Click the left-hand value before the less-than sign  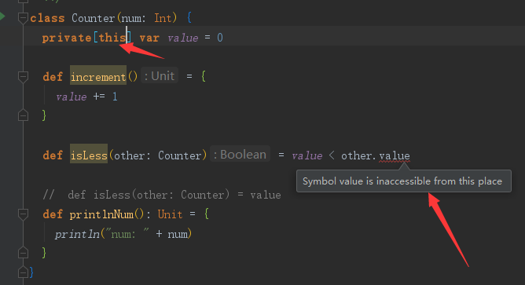(307, 155)
